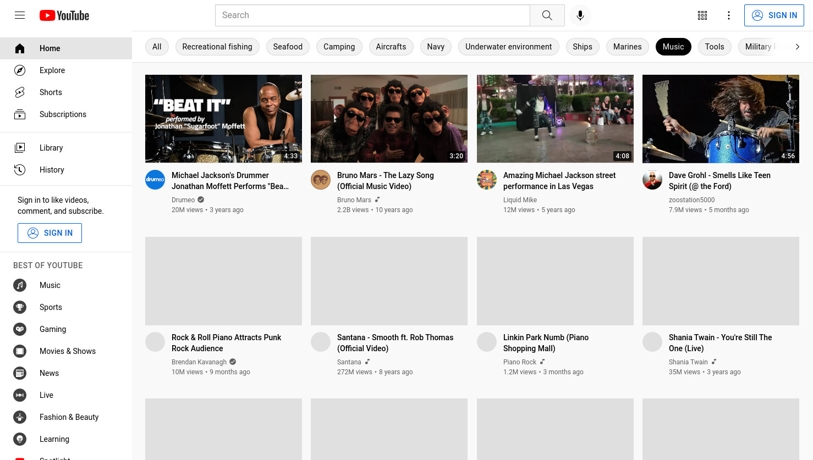Viewport: 813px width, 460px height.
Task: Show more filter chips with right chevron
Action: tap(797, 47)
